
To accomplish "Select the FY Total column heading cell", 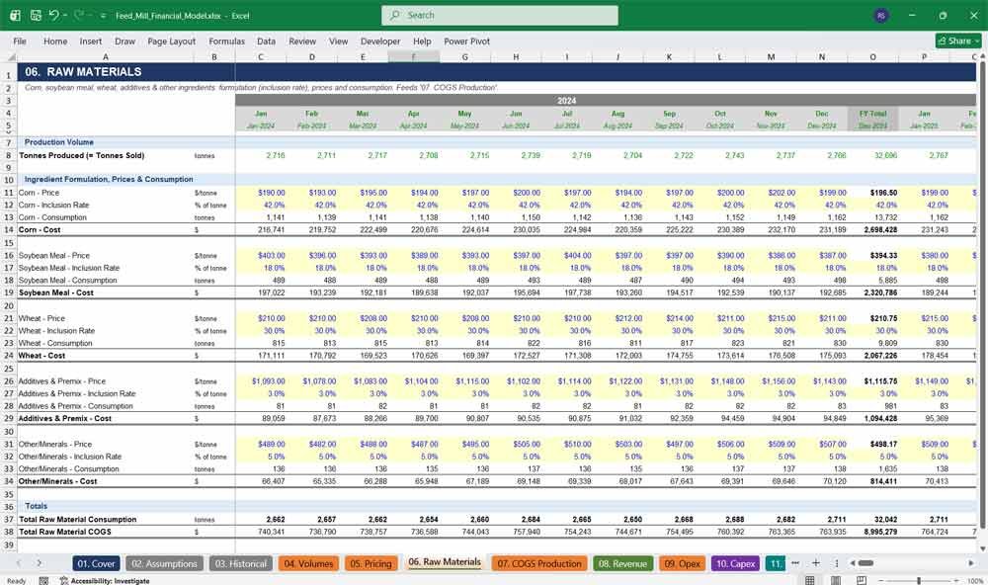I will point(872,114).
